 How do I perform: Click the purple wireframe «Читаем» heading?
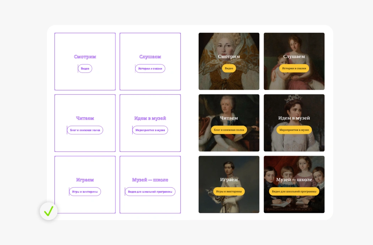(x=85, y=118)
